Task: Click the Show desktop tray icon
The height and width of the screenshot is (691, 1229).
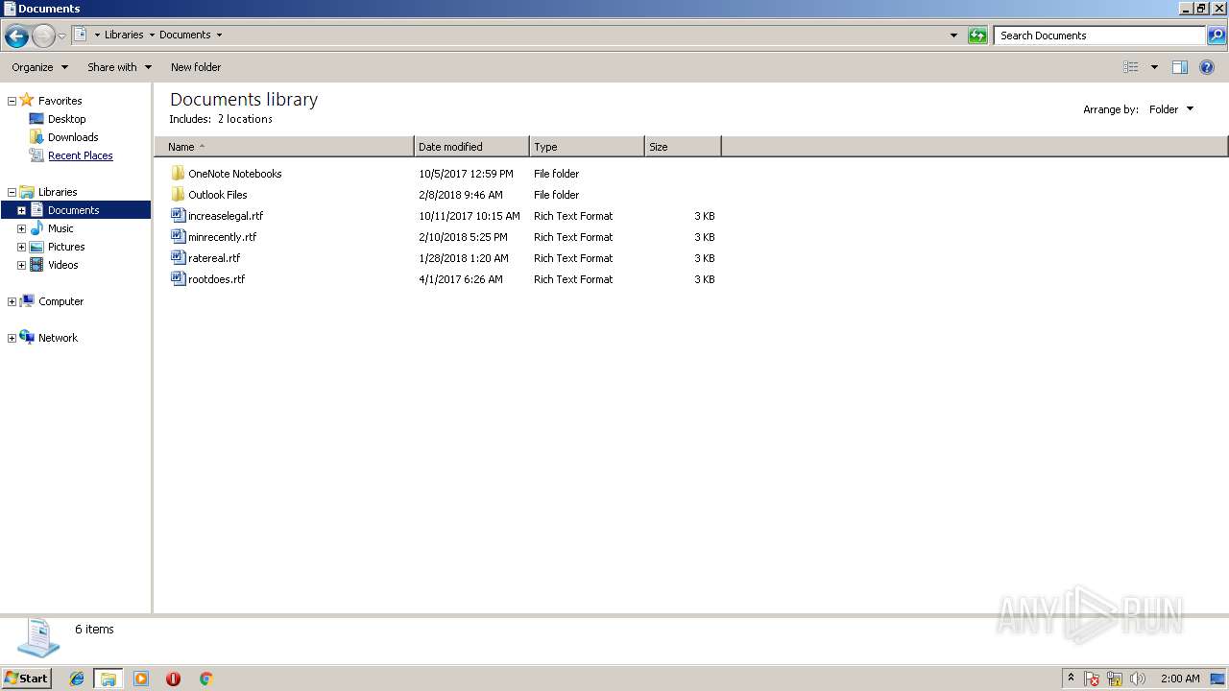Action: tap(1218, 679)
